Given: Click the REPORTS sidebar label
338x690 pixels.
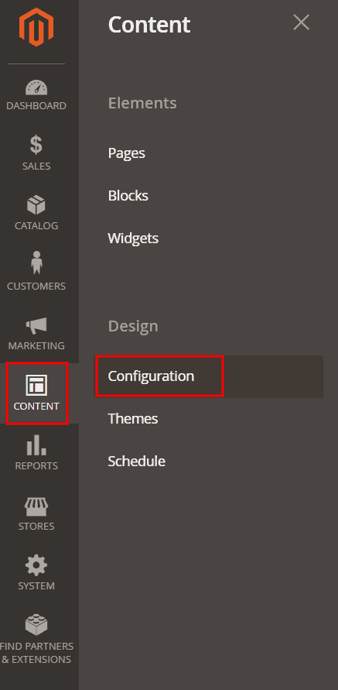Looking at the screenshot, I should 36,466.
